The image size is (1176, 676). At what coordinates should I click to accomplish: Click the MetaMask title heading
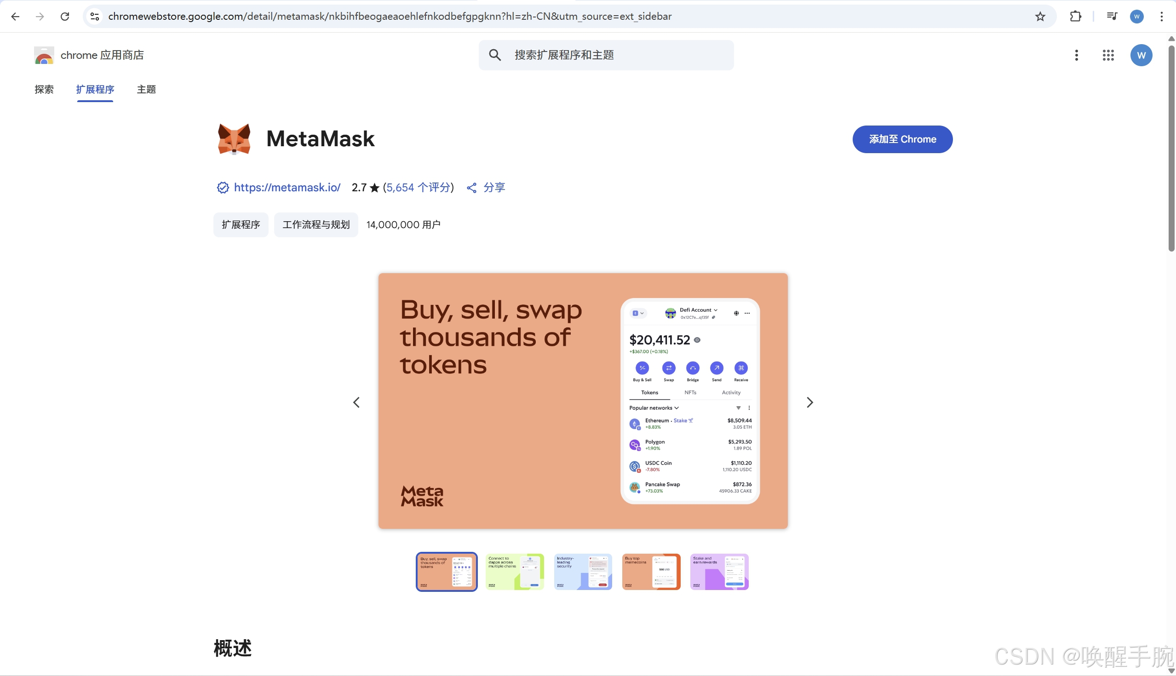click(x=320, y=139)
